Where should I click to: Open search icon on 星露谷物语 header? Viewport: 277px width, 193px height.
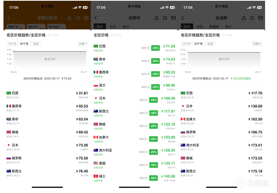coord(78,18)
